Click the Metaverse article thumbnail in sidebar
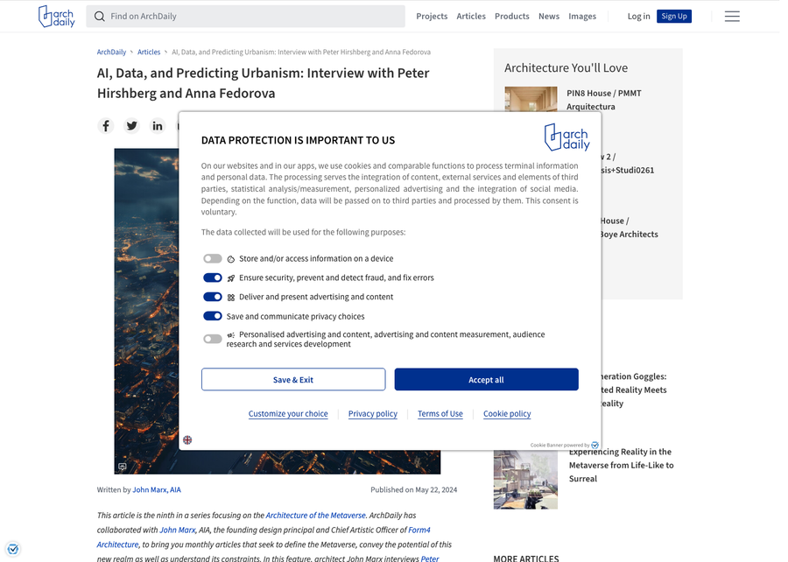This screenshot has height=562, width=788. coord(525,479)
